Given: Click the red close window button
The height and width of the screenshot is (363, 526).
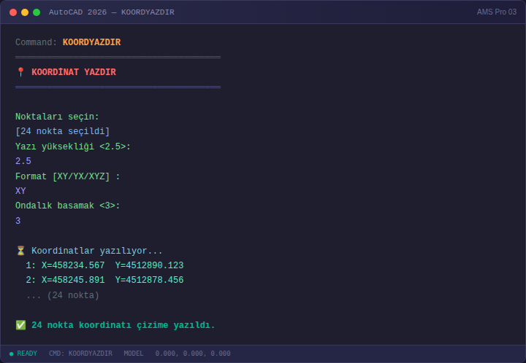Looking at the screenshot, I should click(13, 12).
